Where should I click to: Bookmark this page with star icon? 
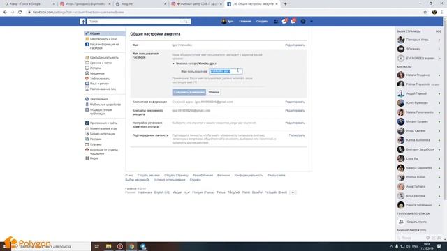click(425, 13)
